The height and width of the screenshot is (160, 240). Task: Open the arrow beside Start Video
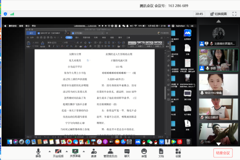[x=67, y=151]
